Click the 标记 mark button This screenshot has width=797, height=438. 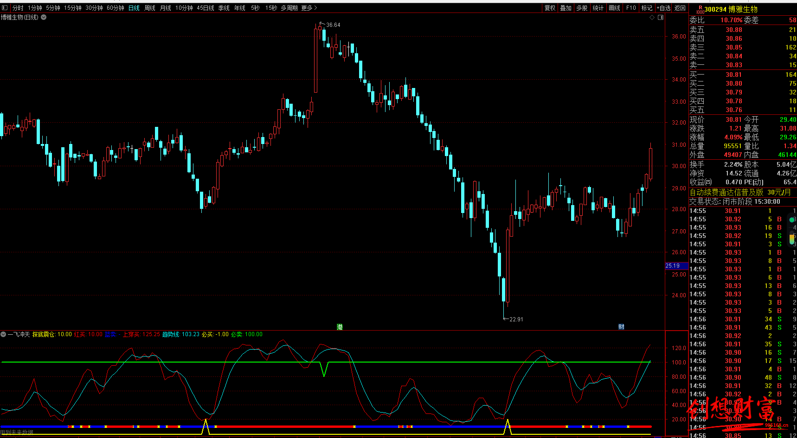pyautogui.click(x=647, y=8)
